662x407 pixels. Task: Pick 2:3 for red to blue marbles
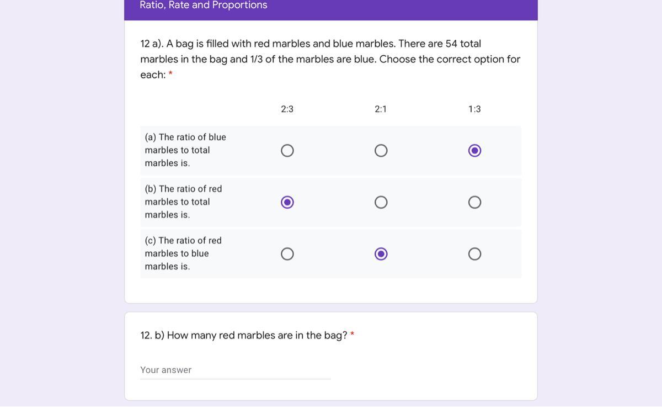287,254
